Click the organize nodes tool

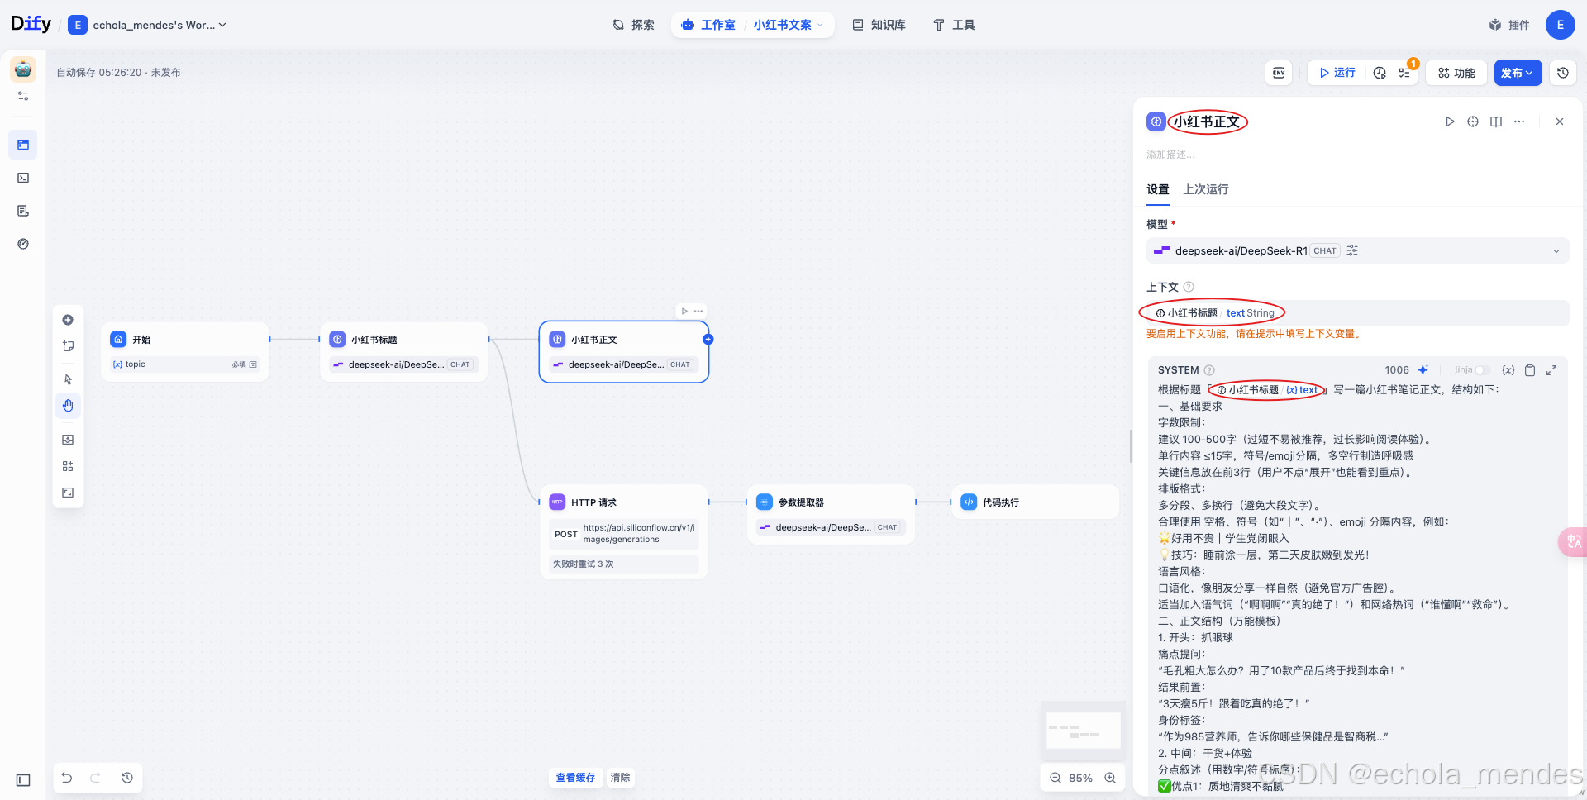(68, 466)
